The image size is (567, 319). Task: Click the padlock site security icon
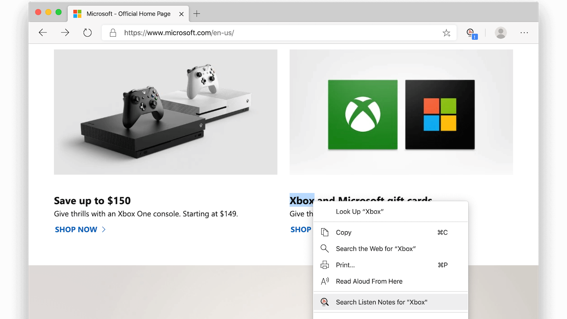(113, 33)
